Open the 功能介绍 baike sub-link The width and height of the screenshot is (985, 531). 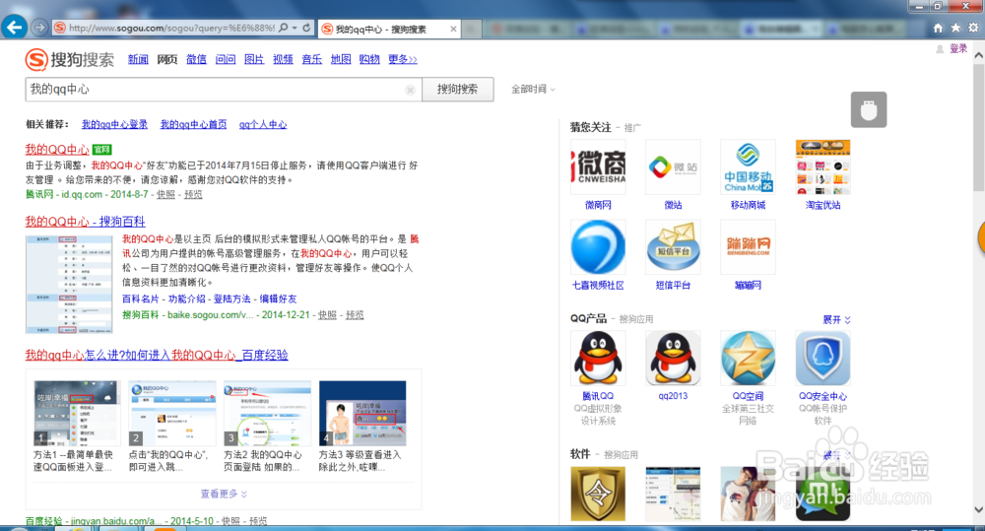[186, 299]
